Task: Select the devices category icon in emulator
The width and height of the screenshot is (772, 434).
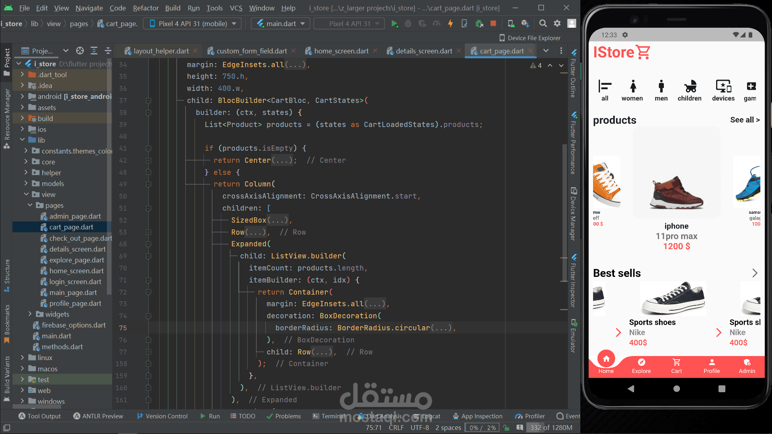Action: pyautogui.click(x=723, y=90)
